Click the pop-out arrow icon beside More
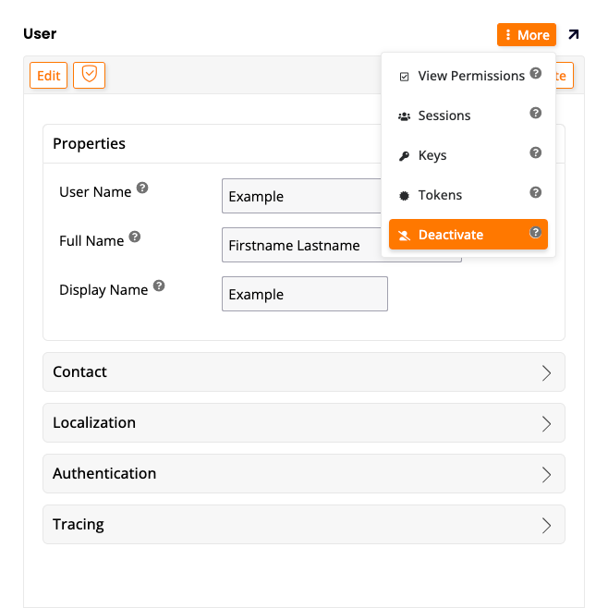 click(x=574, y=35)
